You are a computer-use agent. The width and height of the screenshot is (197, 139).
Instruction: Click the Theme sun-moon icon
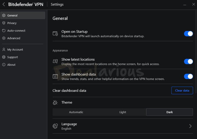tap(55, 102)
